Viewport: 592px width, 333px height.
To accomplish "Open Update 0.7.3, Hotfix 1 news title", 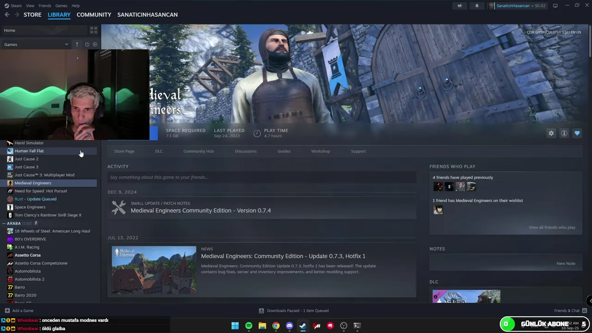I will [283, 256].
